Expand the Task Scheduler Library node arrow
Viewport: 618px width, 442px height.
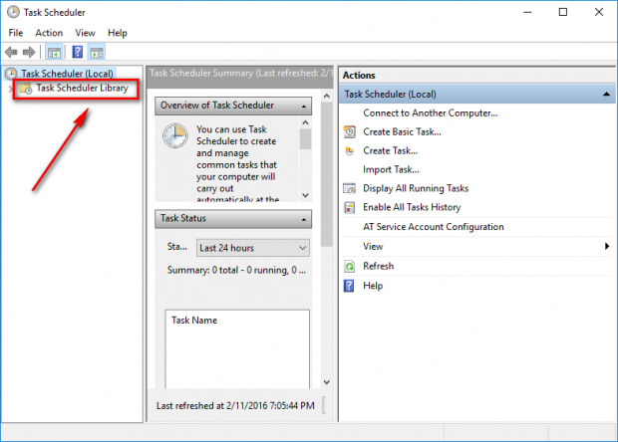(11, 89)
